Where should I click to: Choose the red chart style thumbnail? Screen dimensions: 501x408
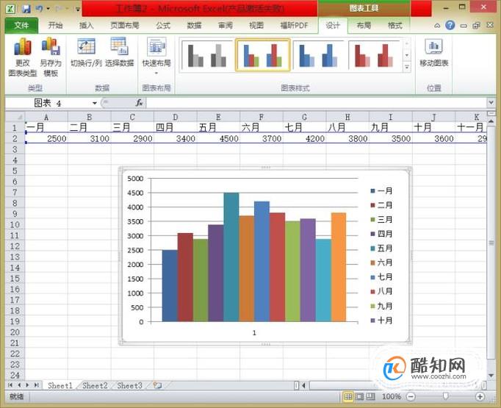point(374,55)
